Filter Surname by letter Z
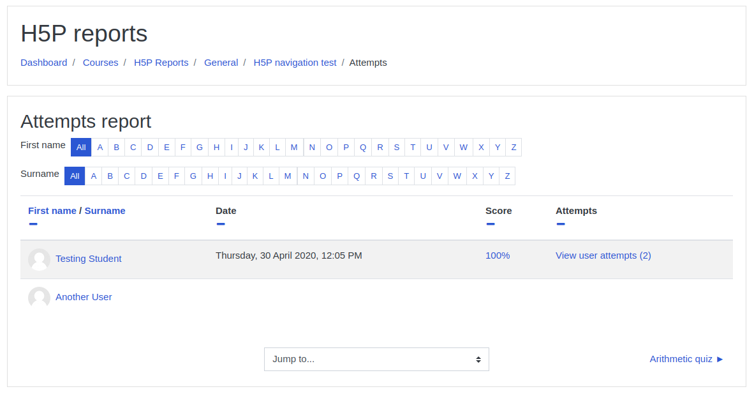The height and width of the screenshot is (396, 754). (x=507, y=176)
